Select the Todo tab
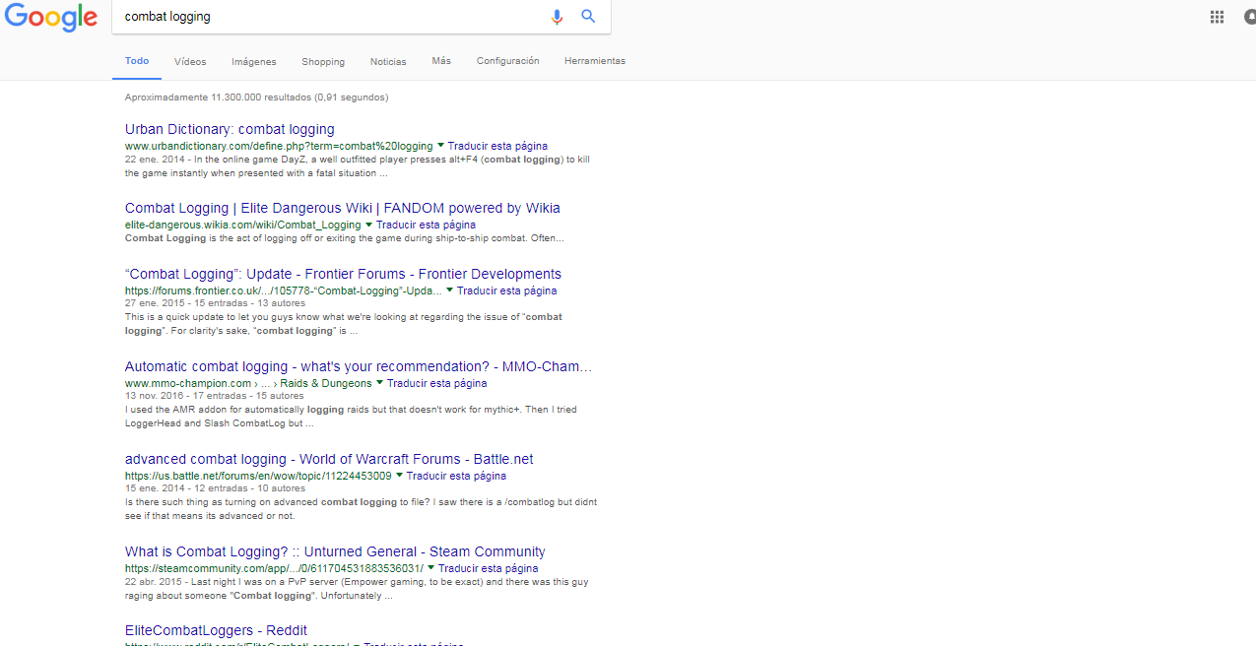1256x646 pixels. pos(137,61)
